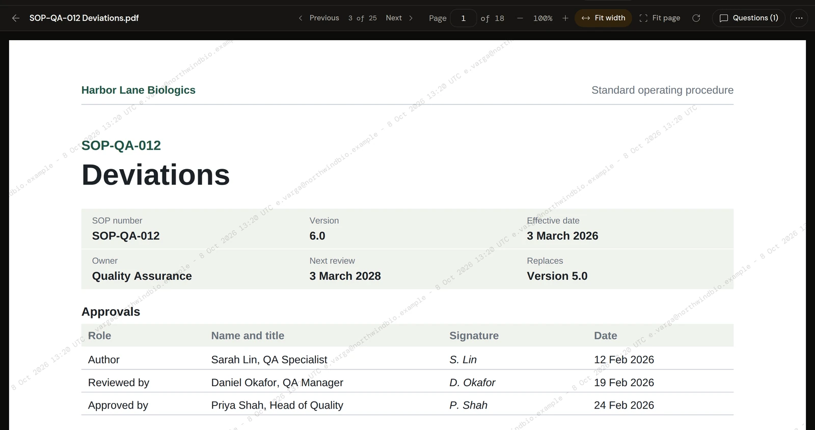
Task: Click the 'Signature' column header
Action: pyautogui.click(x=474, y=336)
